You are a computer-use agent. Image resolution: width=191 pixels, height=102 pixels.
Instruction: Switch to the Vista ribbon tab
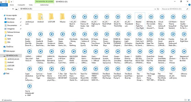(x=30, y=5)
